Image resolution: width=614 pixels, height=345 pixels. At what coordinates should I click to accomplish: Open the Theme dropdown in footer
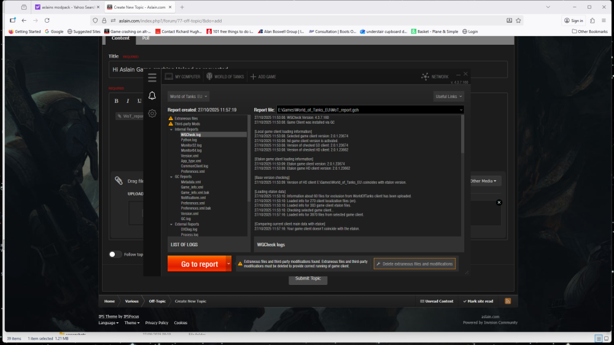[132, 323]
